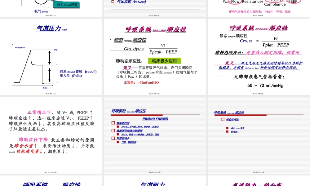The image size is (310, 186).
Task: Check the 肺实质改变 checkbox item
Action: pos(113,123)
